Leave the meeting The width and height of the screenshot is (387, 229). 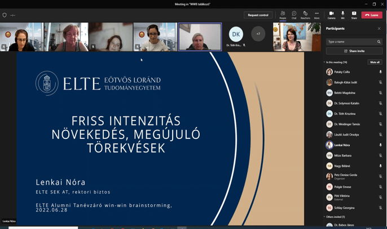(x=372, y=15)
